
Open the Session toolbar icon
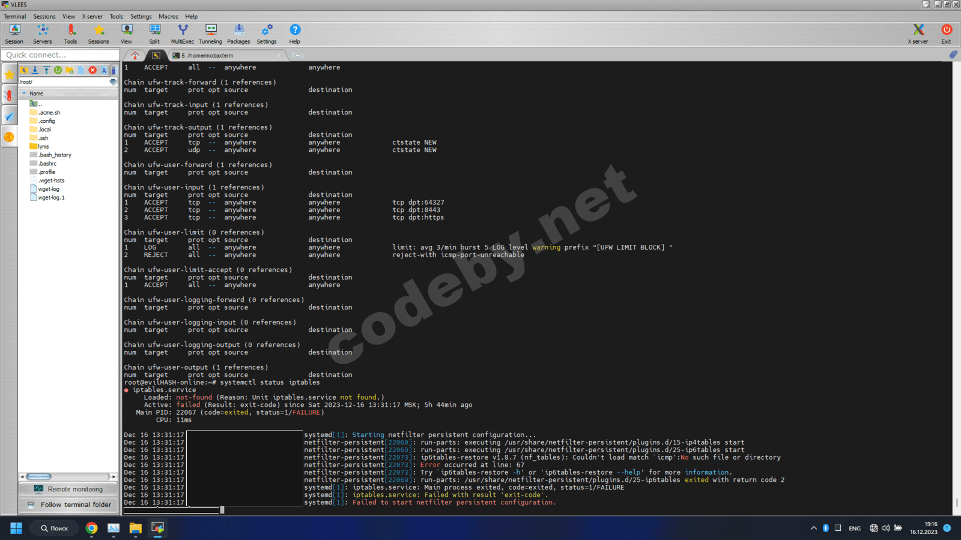click(x=14, y=34)
